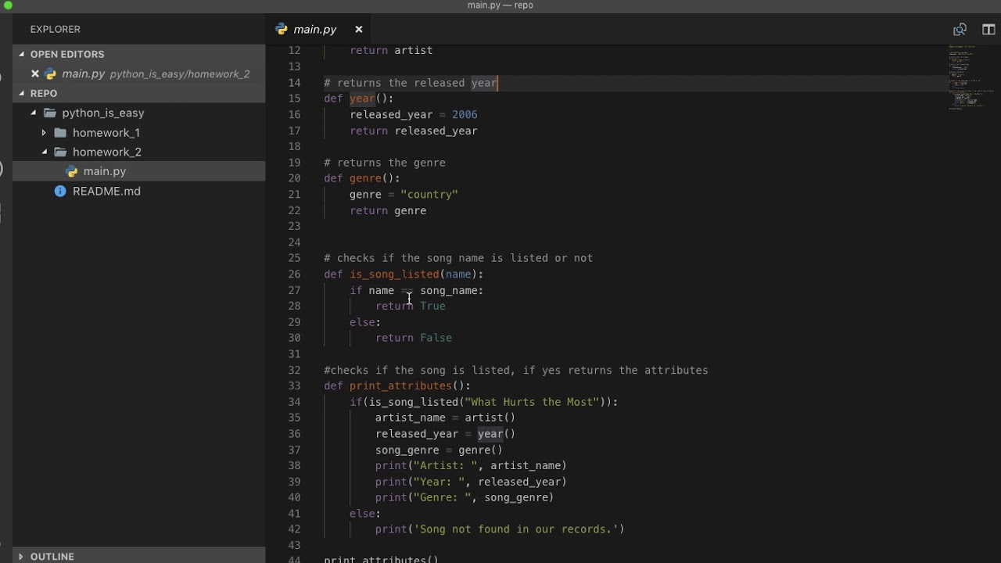Click the 'return artist' line

tap(391, 50)
